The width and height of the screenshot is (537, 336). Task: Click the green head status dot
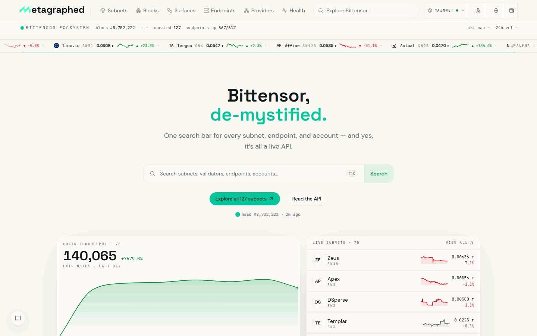point(238,214)
